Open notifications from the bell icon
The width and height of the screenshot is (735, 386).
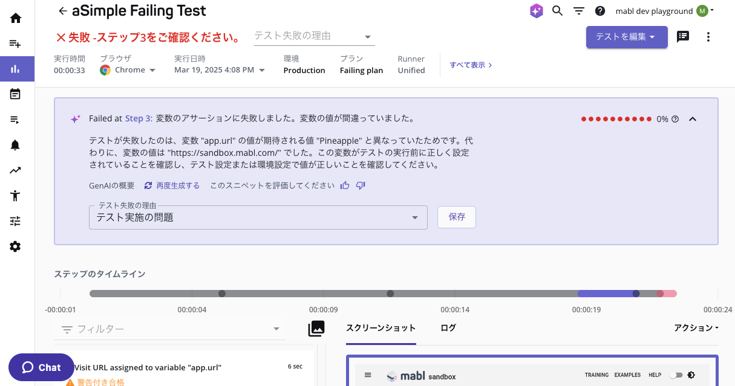[x=16, y=144]
